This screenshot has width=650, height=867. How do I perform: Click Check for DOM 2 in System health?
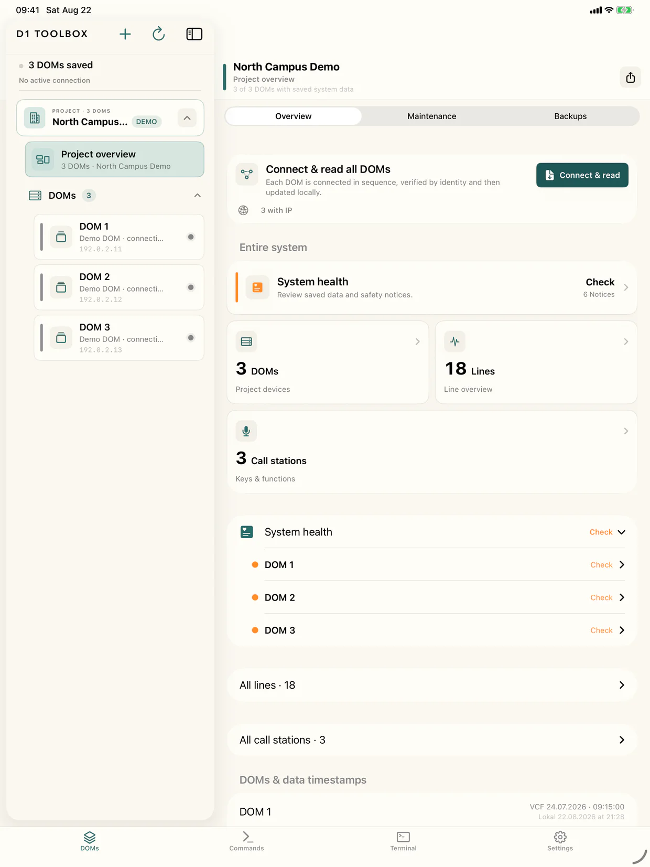(601, 597)
